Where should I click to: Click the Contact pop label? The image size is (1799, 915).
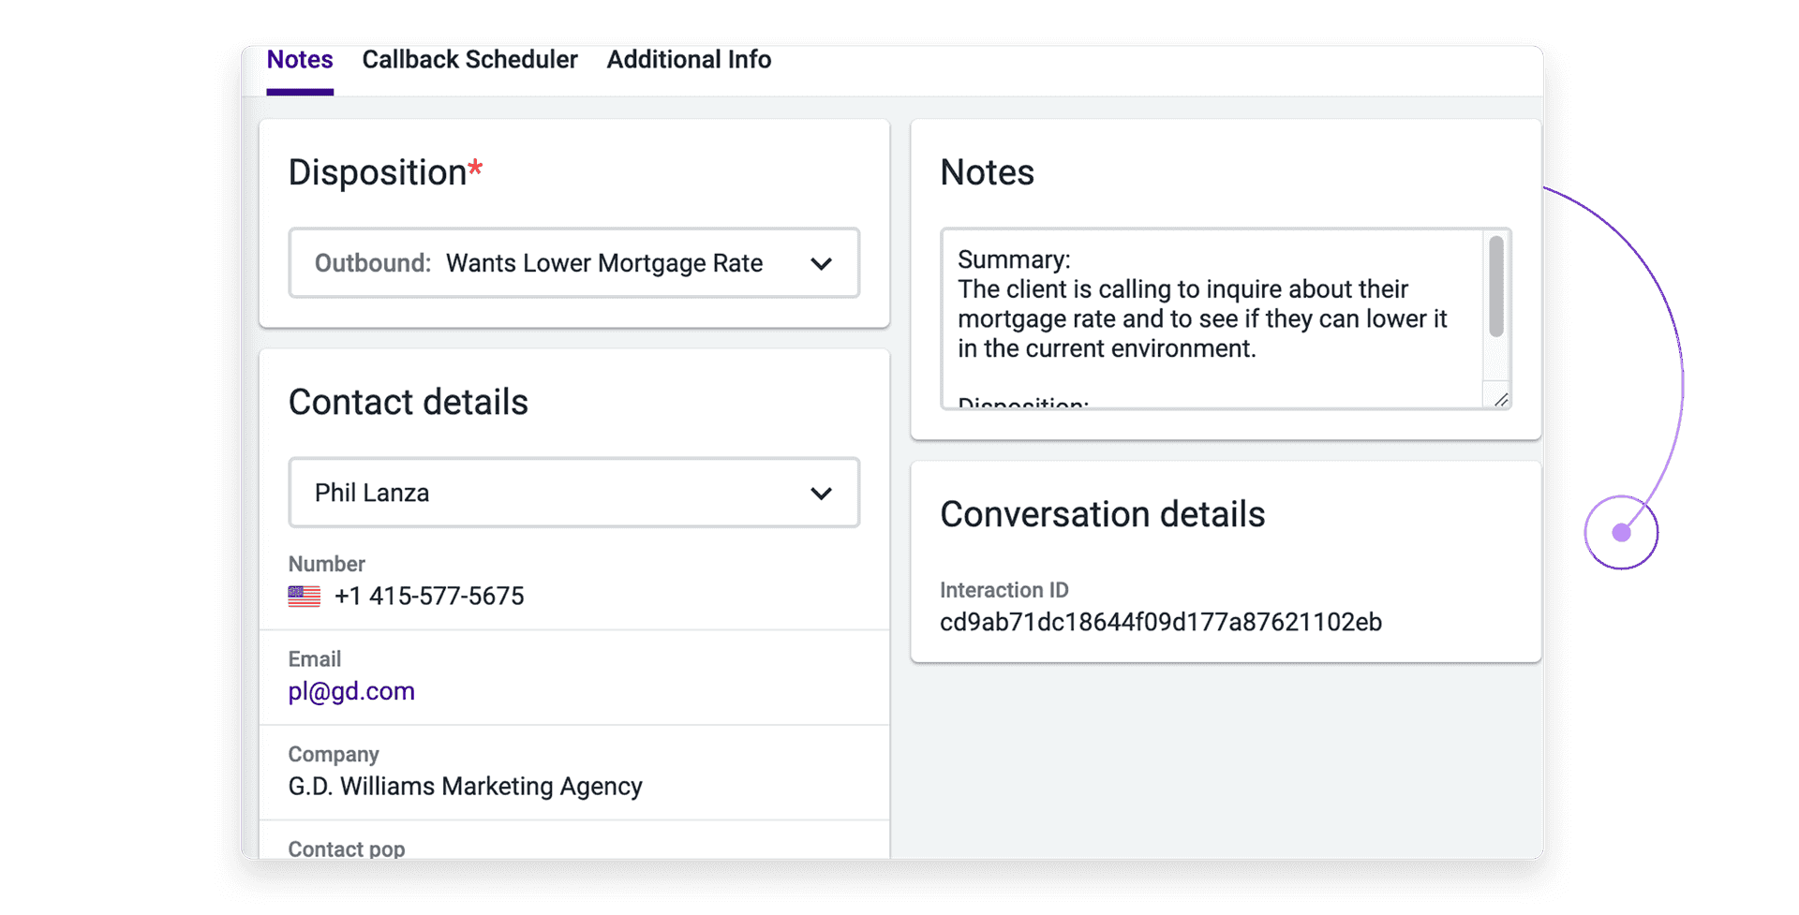(x=346, y=849)
